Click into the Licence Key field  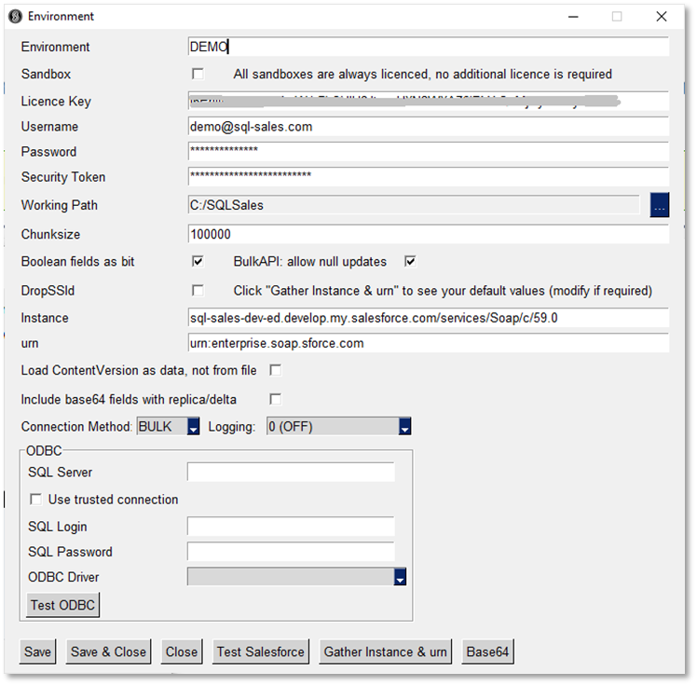point(429,102)
